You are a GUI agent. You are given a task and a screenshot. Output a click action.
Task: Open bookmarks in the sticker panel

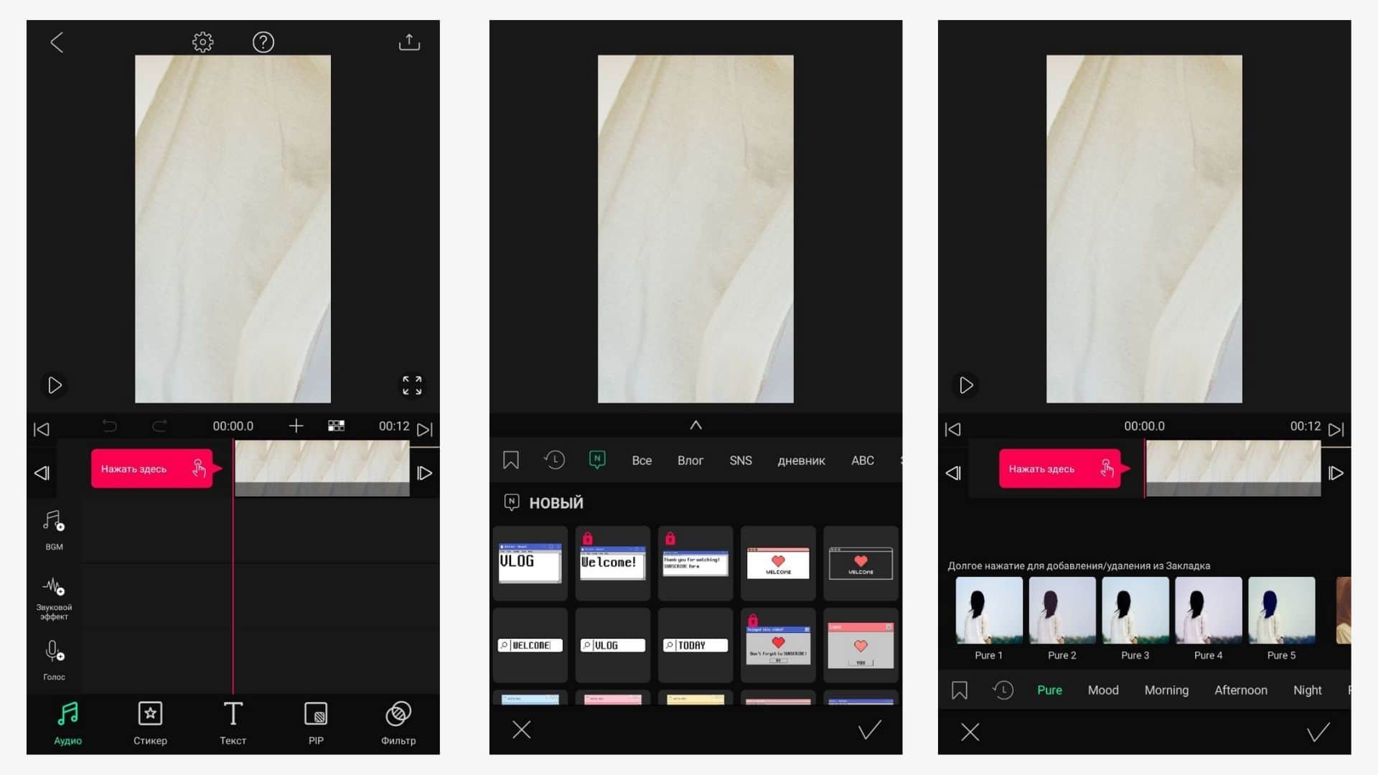pos(510,460)
